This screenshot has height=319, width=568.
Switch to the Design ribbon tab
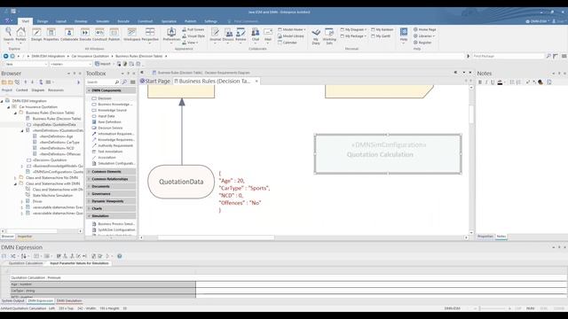(x=43, y=21)
